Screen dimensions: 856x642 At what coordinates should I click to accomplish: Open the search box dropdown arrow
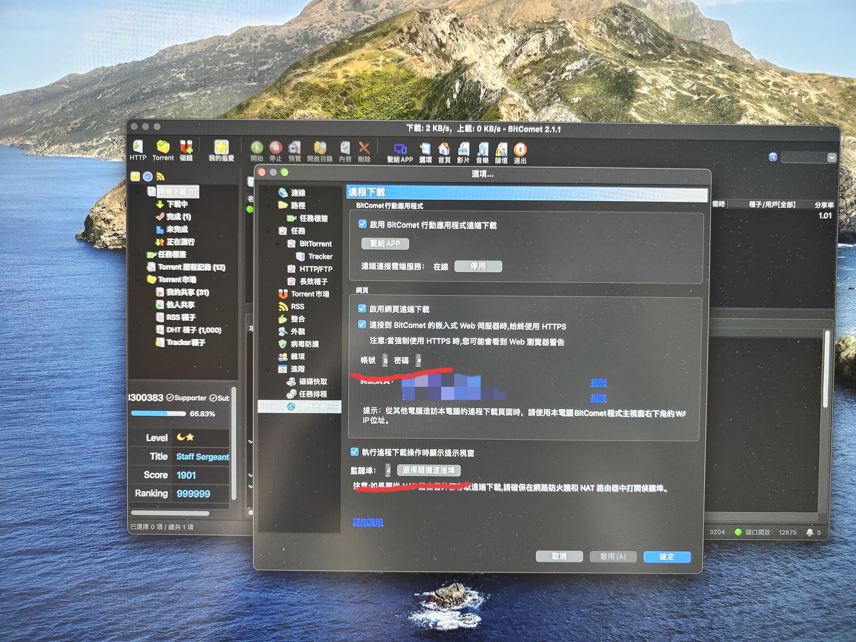tap(831, 157)
